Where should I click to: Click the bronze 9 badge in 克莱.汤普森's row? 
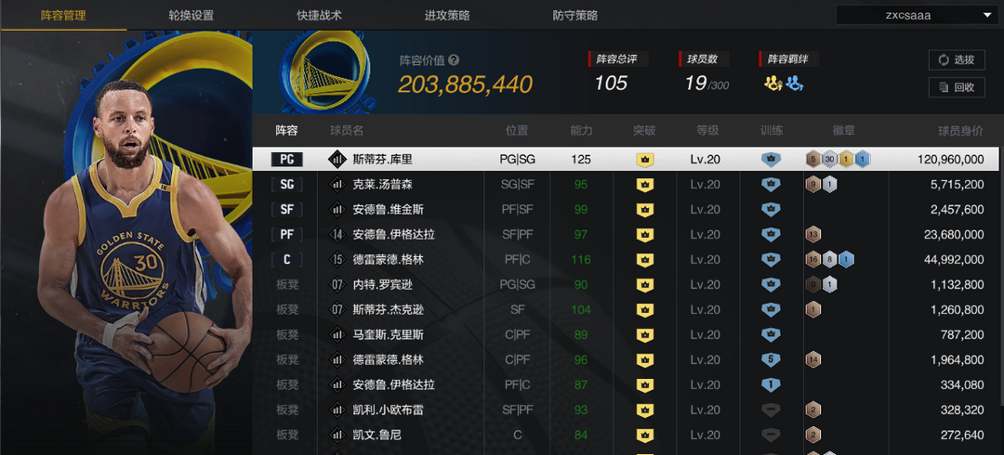click(x=813, y=184)
